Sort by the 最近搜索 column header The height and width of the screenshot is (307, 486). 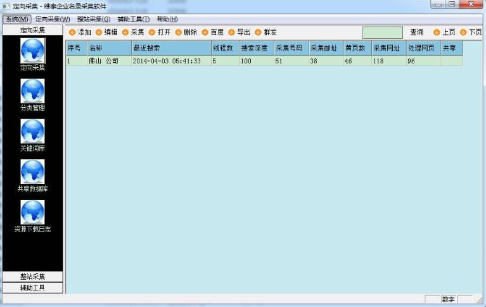(171, 48)
